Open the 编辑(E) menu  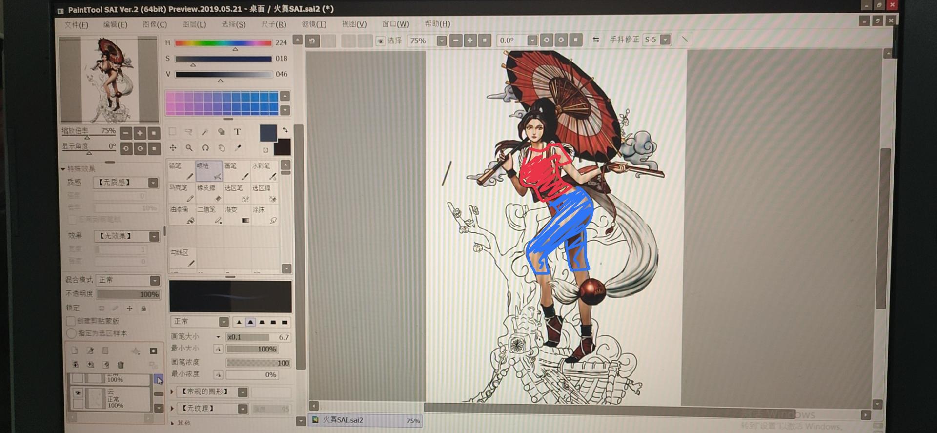click(x=115, y=24)
